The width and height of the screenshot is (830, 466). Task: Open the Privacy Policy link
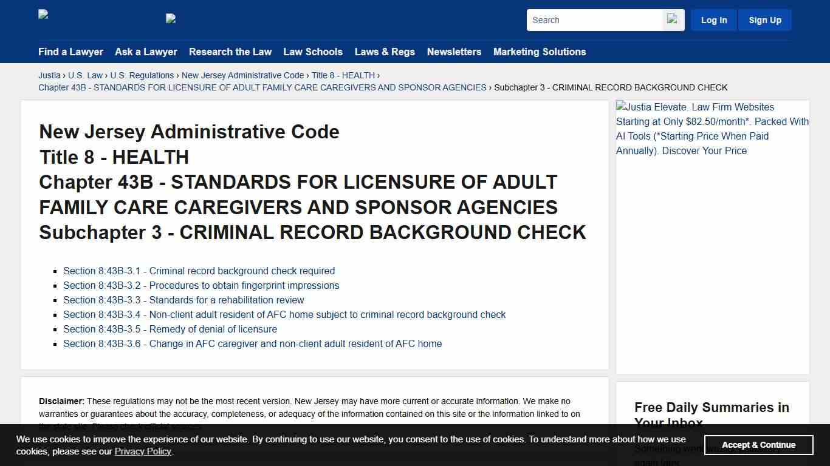coord(143,451)
